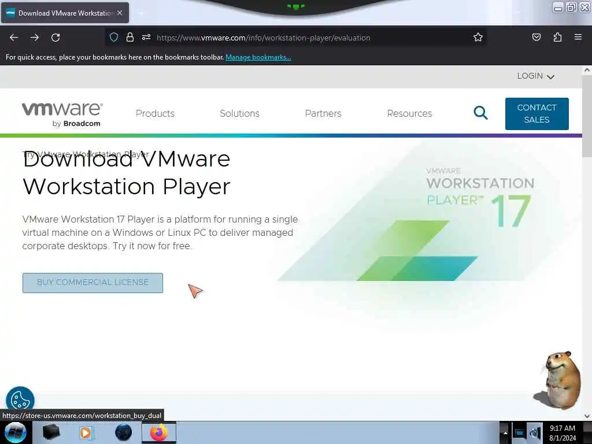The image size is (592, 444).
Task: Open the Products menu
Action: [x=155, y=113]
